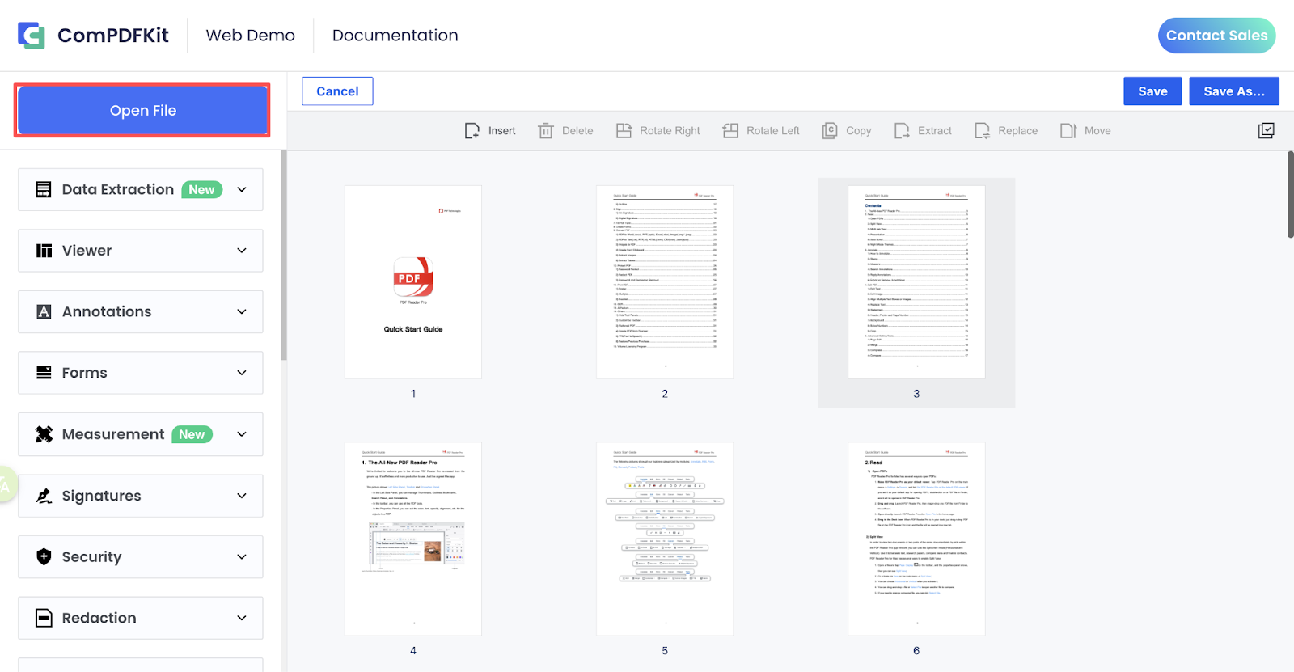Click the Replace page icon

tap(982, 131)
